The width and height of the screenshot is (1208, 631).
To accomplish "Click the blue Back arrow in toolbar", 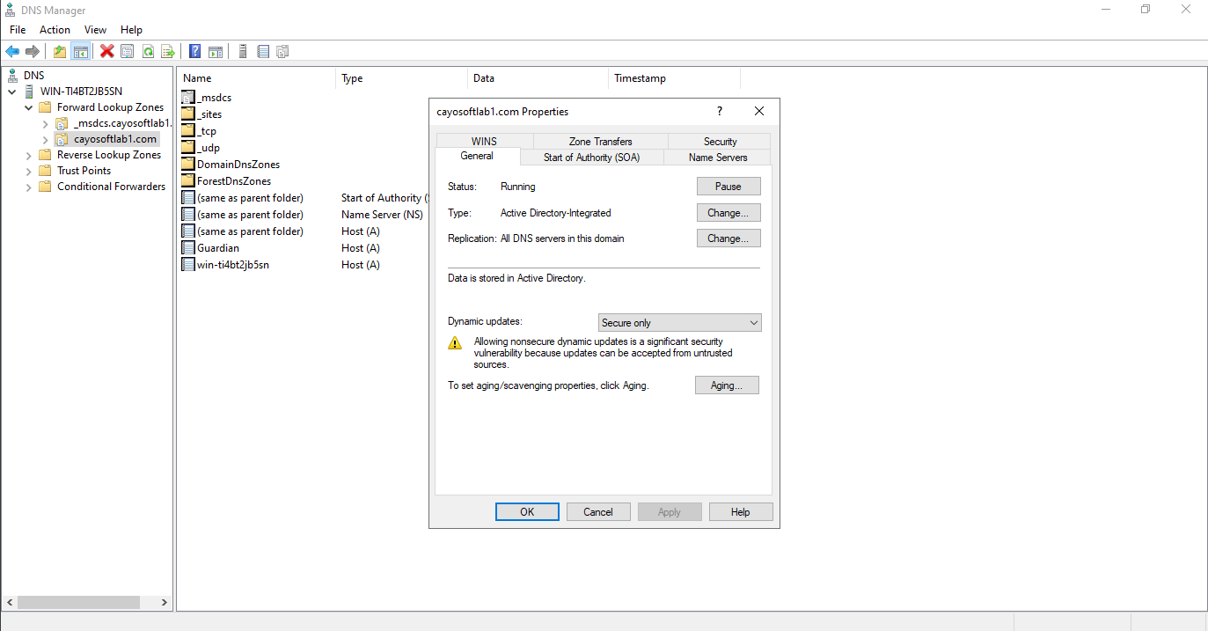I will tap(12, 52).
